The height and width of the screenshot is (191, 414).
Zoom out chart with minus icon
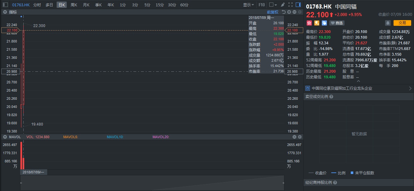point(294,12)
